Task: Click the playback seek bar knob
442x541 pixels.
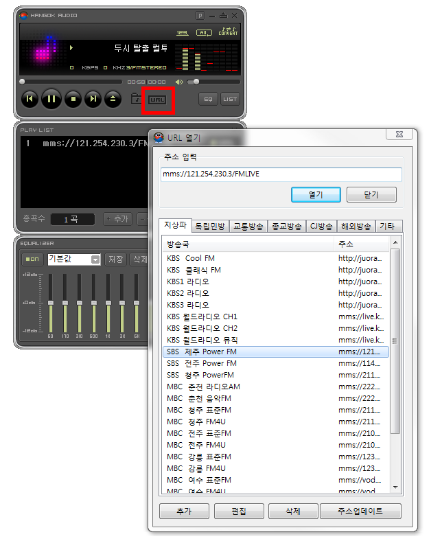Action: point(22,82)
